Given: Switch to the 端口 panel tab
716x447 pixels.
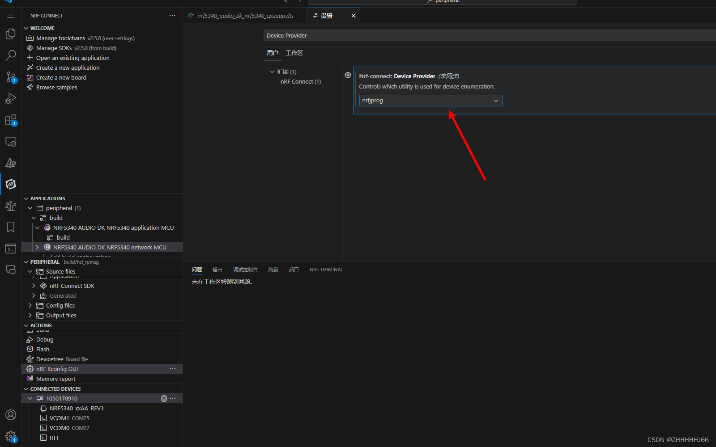Looking at the screenshot, I should point(294,270).
